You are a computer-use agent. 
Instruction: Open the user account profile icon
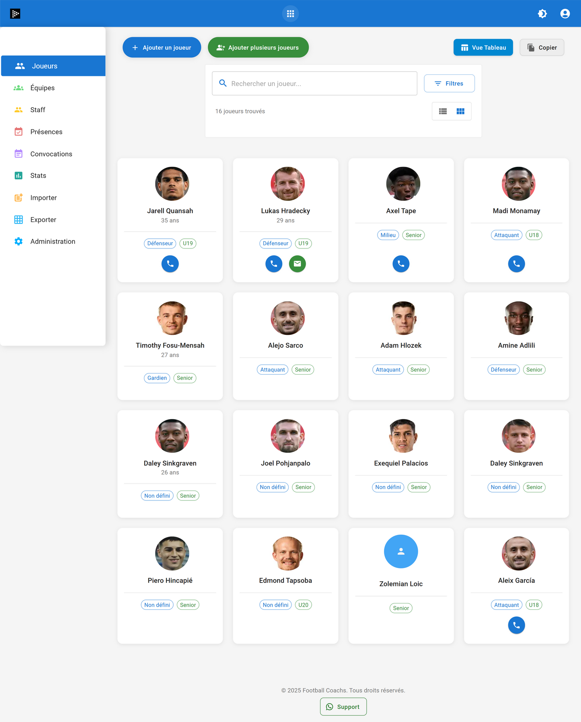(x=565, y=14)
